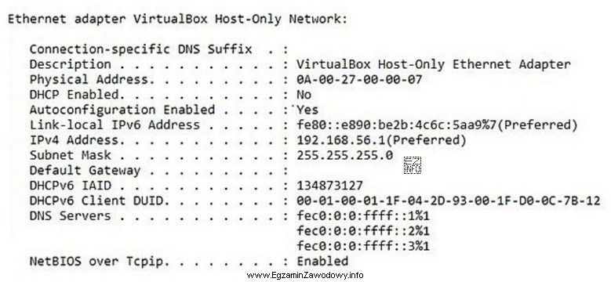The width and height of the screenshot is (611, 282).
Task: Select the second DNS server fec0:0:0:ffff::2%1
Action: (363, 231)
